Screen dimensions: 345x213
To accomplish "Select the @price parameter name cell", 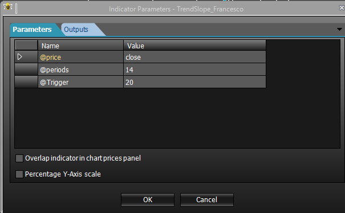I will pyautogui.click(x=80, y=57).
